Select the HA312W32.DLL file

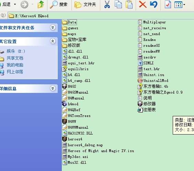point(78,133)
